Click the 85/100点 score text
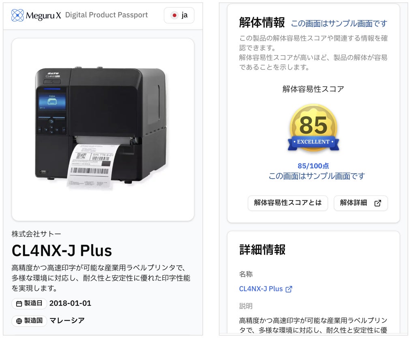Image resolution: width=411 pixels, height=340 pixels. point(313,166)
